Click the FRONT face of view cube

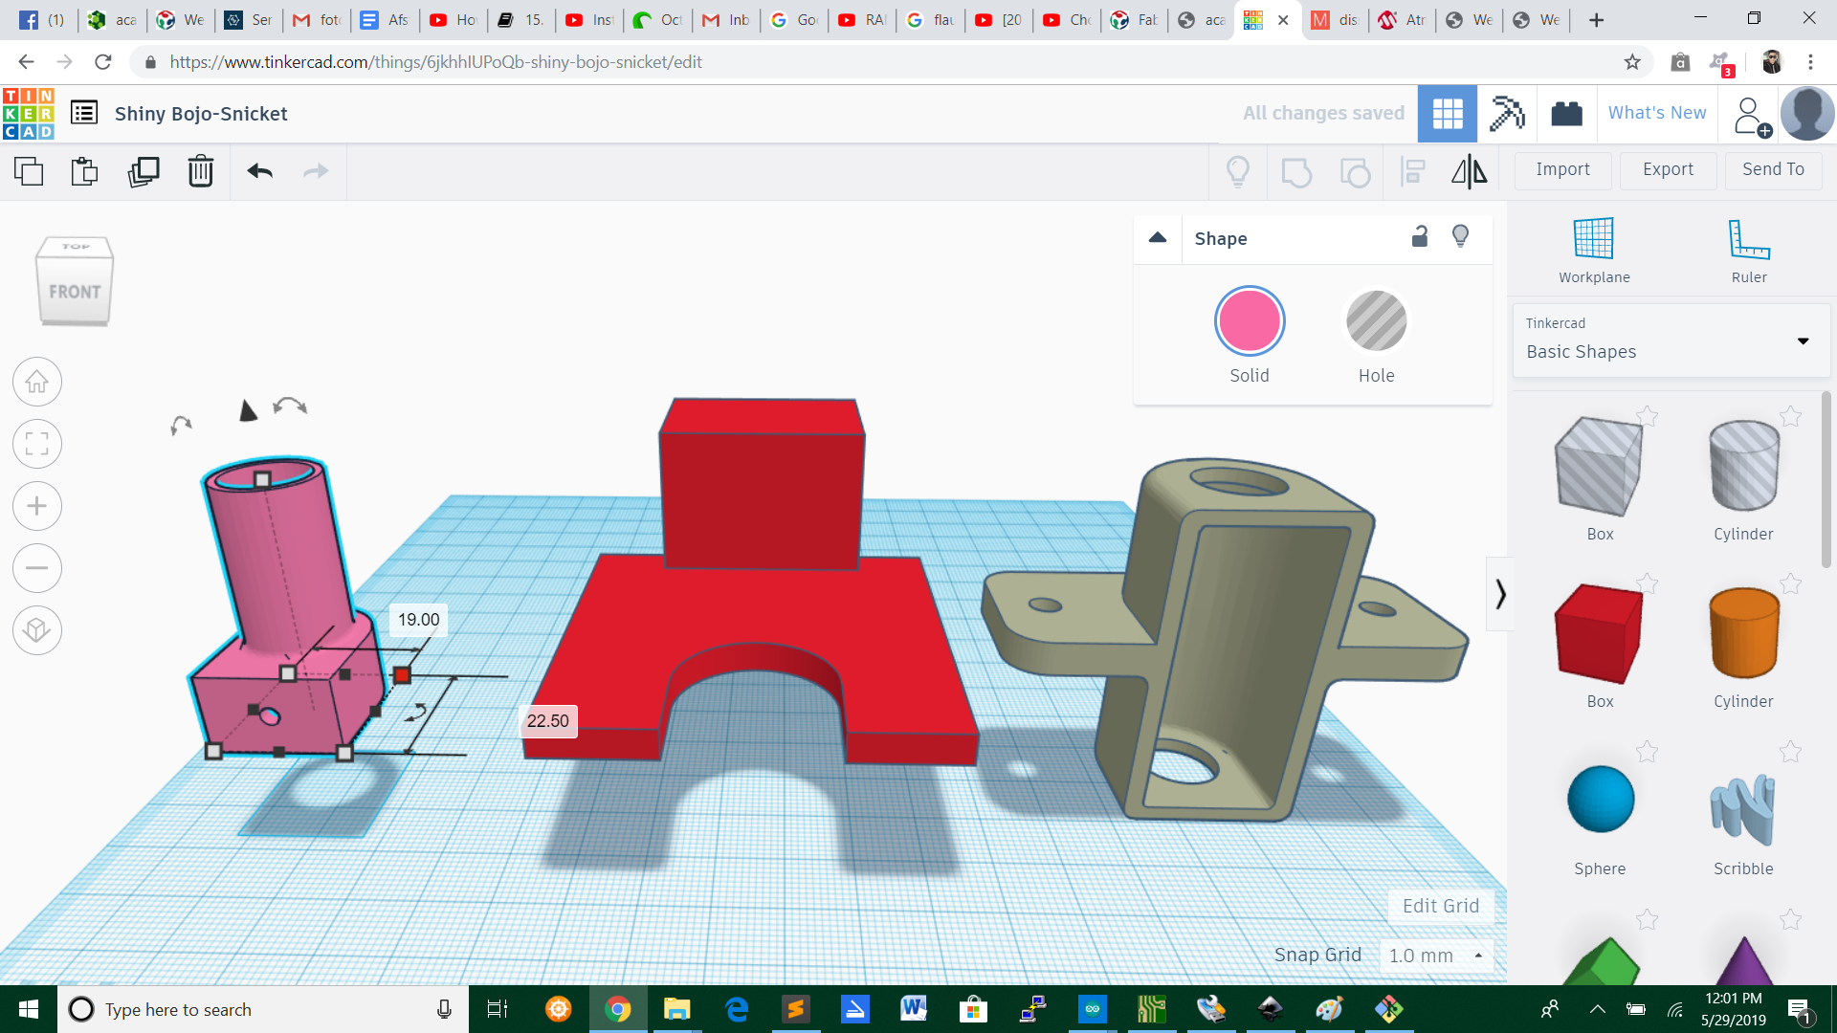(75, 292)
